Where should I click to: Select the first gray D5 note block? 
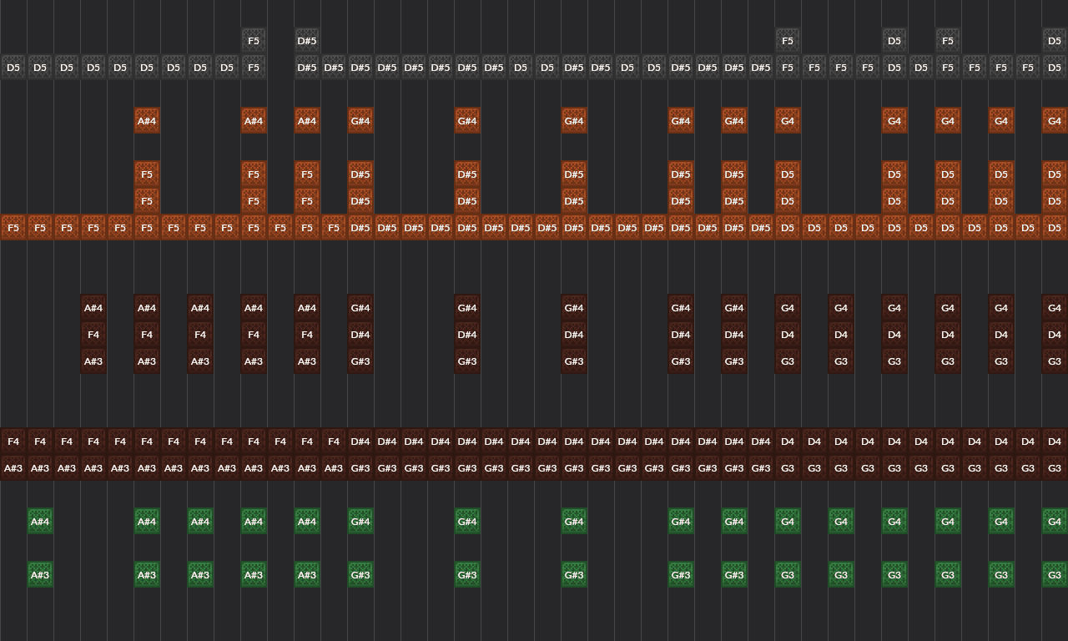tap(13, 67)
